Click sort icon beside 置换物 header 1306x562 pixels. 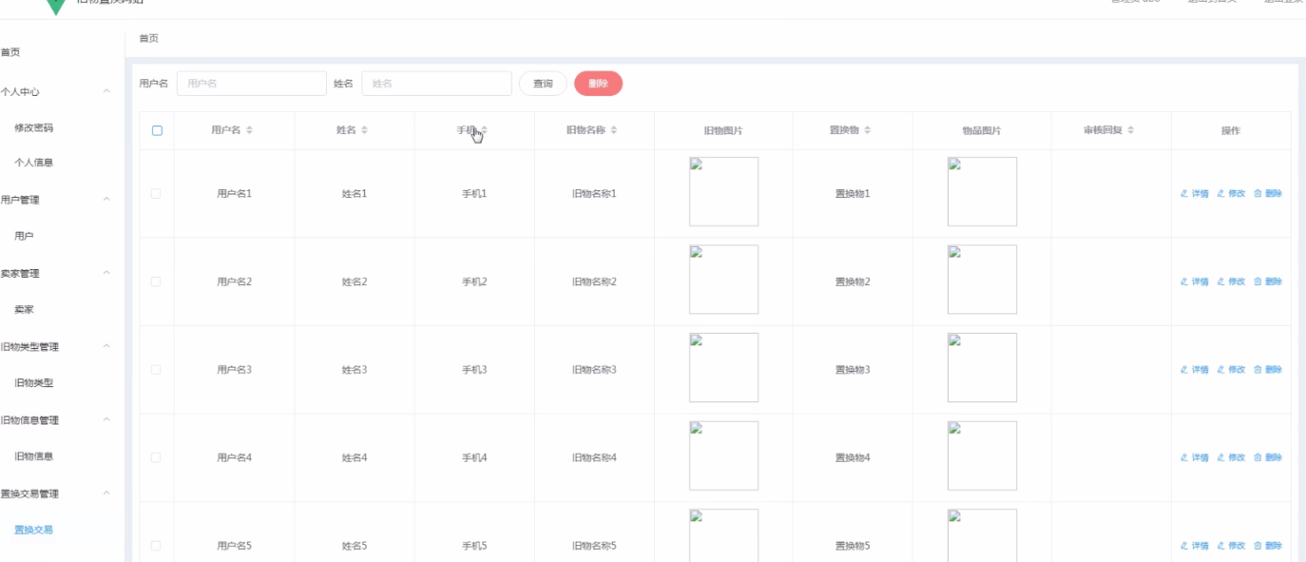[867, 131]
